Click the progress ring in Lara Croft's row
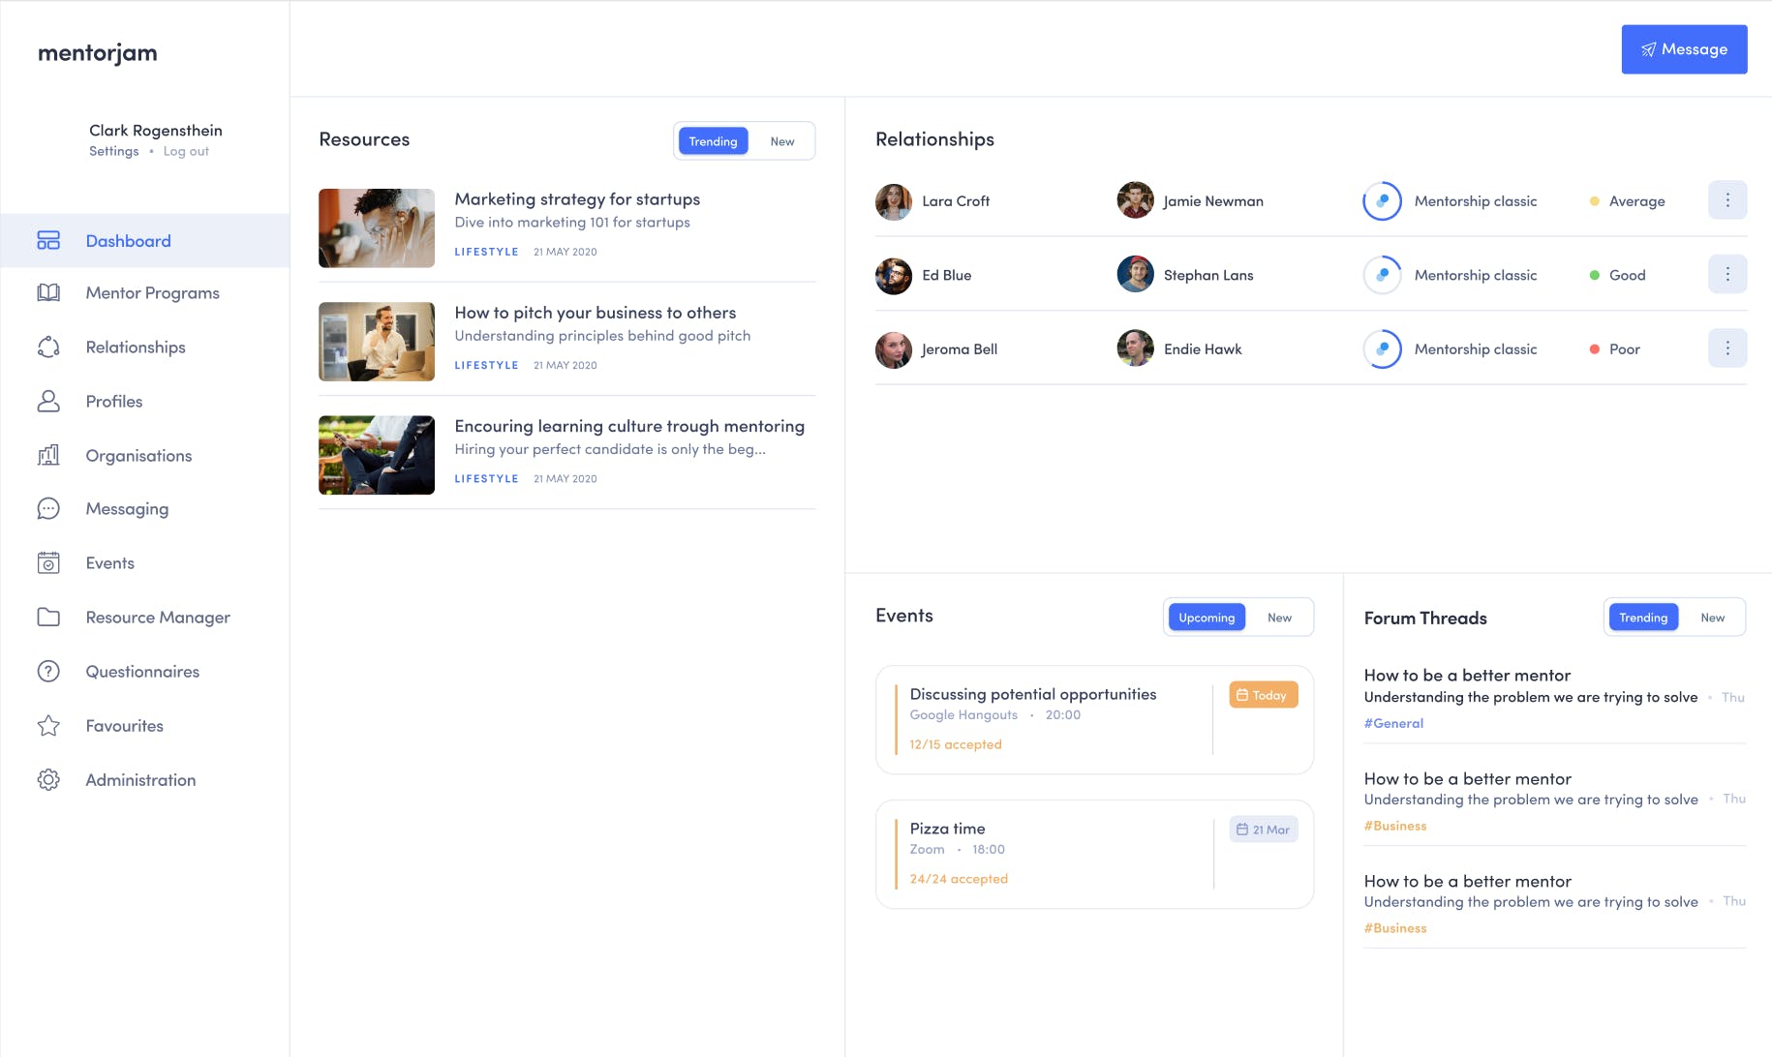 [1382, 201]
